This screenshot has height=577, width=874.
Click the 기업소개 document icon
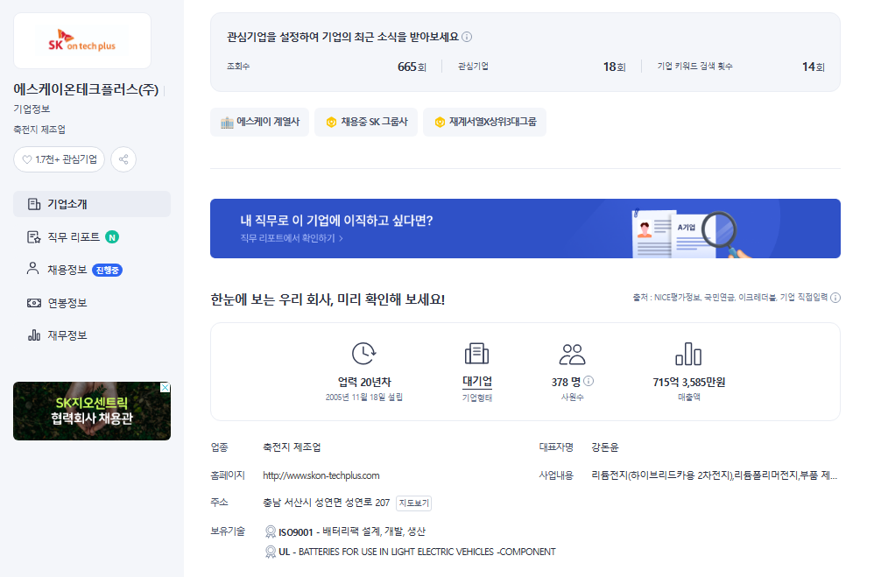tap(34, 204)
